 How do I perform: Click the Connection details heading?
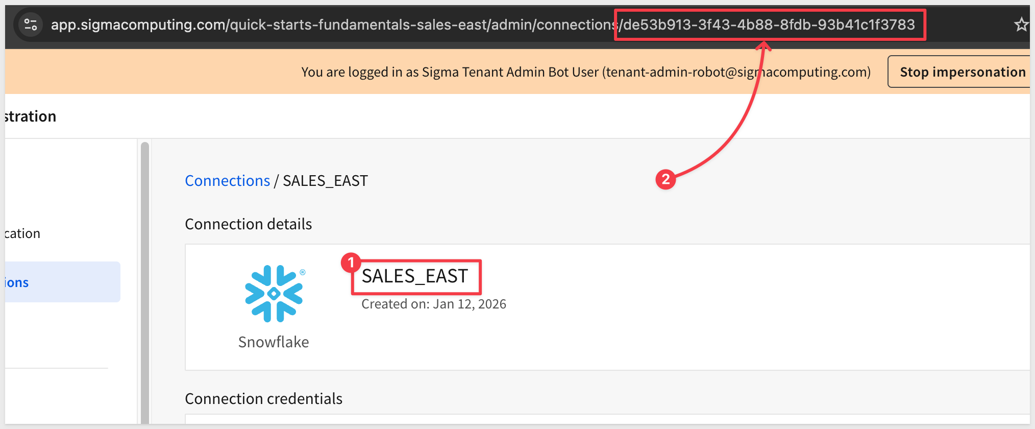click(248, 224)
